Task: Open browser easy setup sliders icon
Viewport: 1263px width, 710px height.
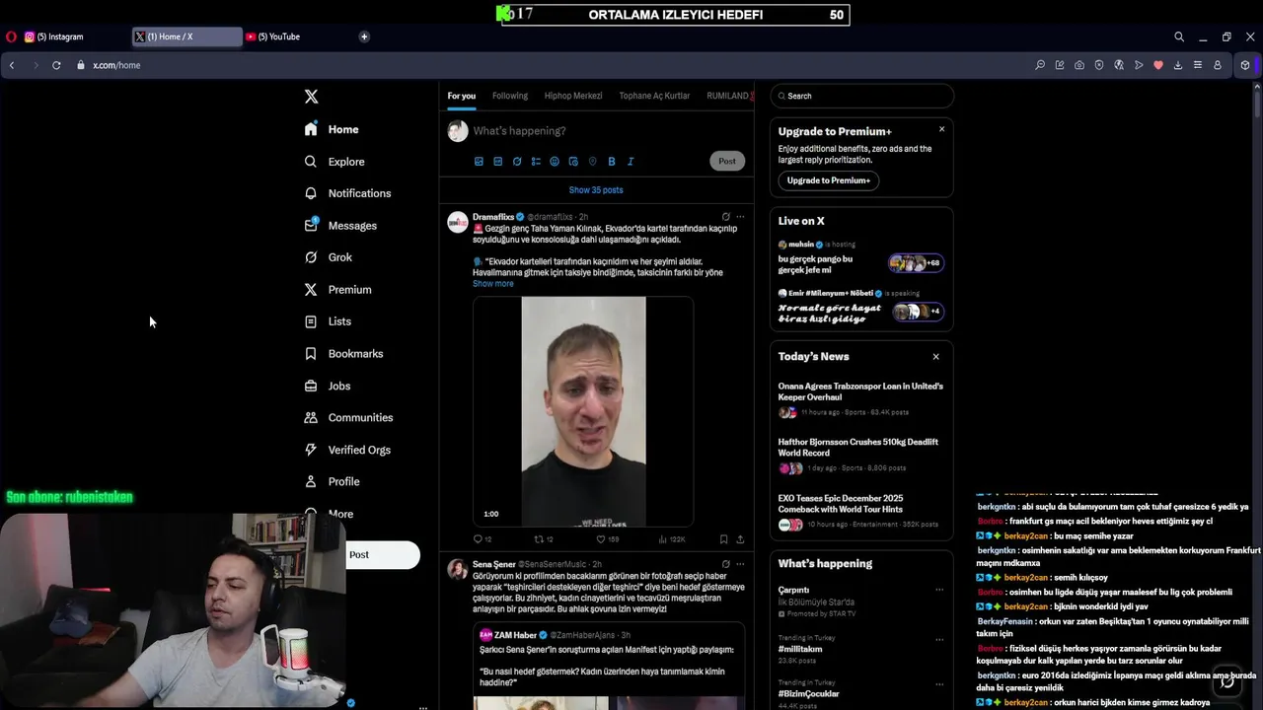Action: click(x=1197, y=65)
